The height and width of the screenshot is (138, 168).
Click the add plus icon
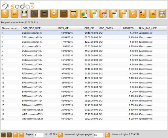[54, 14]
